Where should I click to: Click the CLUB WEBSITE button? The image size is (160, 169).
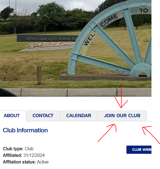(139, 150)
